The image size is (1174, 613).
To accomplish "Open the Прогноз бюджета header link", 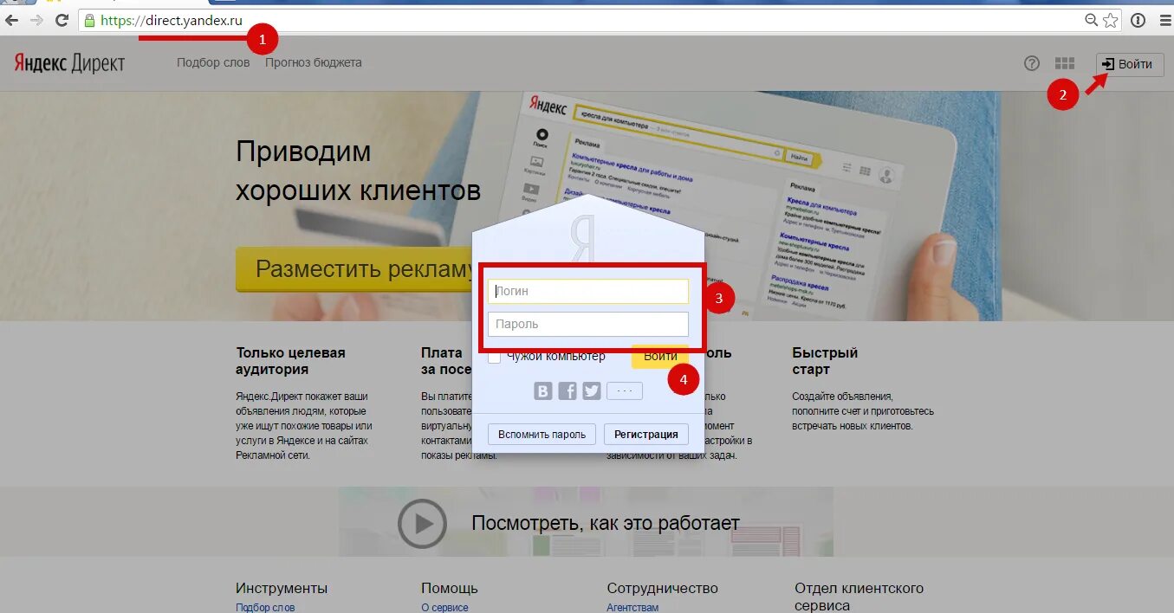I will [x=314, y=62].
